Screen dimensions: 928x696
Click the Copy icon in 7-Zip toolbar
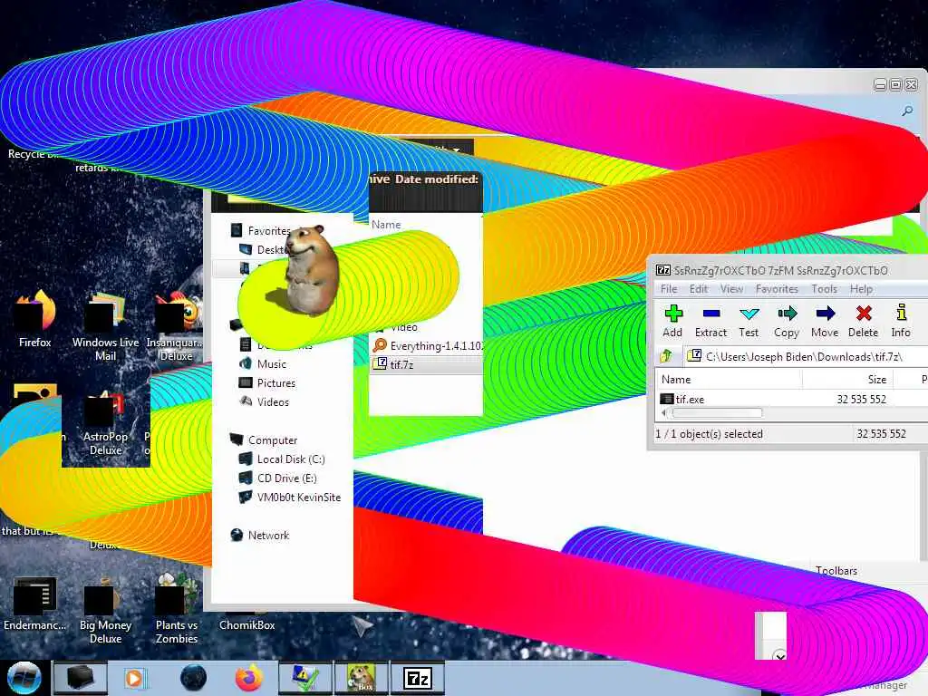click(x=787, y=322)
